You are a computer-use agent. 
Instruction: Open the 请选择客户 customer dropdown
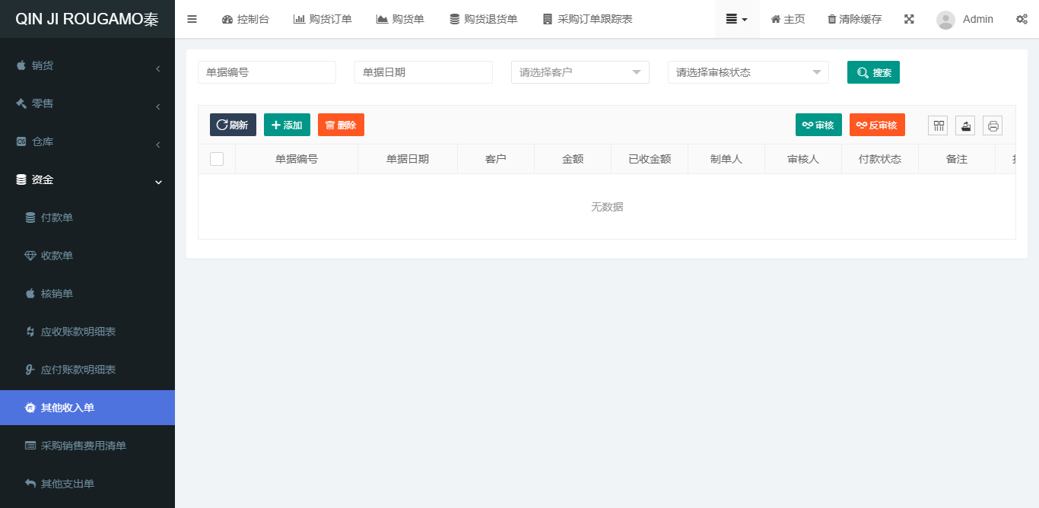580,72
